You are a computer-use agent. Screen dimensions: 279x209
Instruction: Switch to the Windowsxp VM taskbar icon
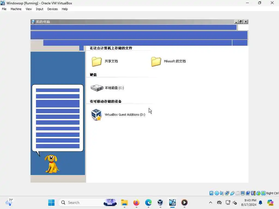coord(172,202)
